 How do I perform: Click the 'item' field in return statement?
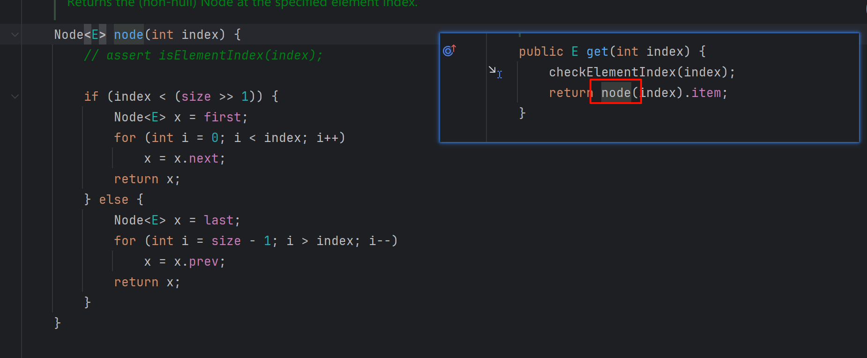(706, 93)
